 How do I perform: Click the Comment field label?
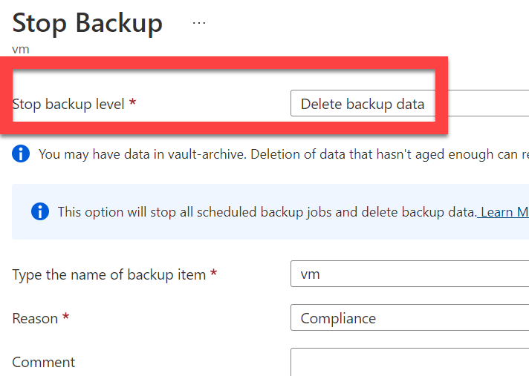(44, 362)
